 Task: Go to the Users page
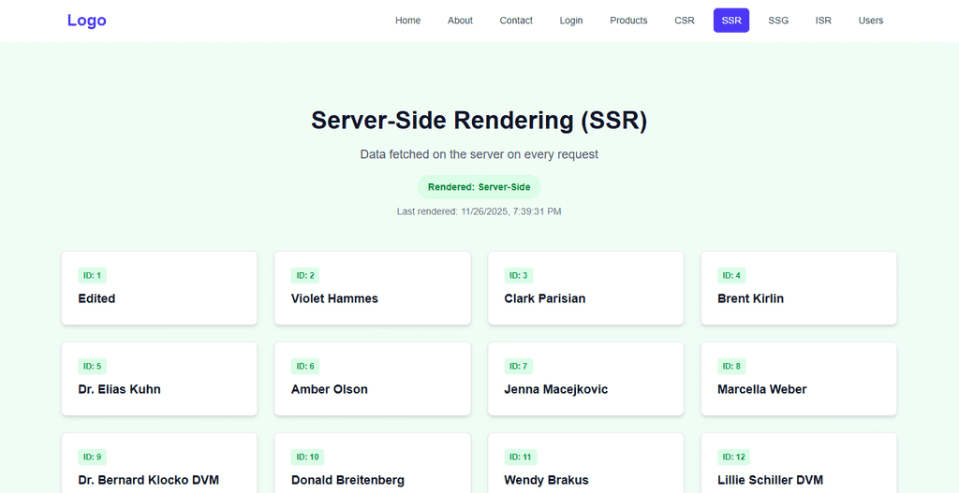pyautogui.click(x=871, y=21)
